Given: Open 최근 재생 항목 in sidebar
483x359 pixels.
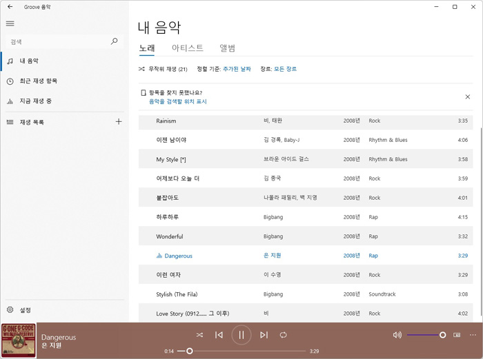Looking at the screenshot, I should coord(65,81).
